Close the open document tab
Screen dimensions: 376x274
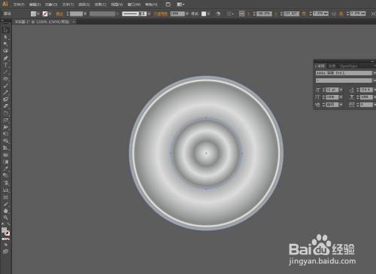point(74,22)
